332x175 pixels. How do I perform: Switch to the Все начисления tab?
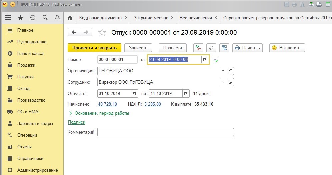[x=195, y=18]
